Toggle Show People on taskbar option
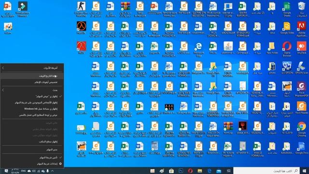Screen dimensions: 309x174 32,102
